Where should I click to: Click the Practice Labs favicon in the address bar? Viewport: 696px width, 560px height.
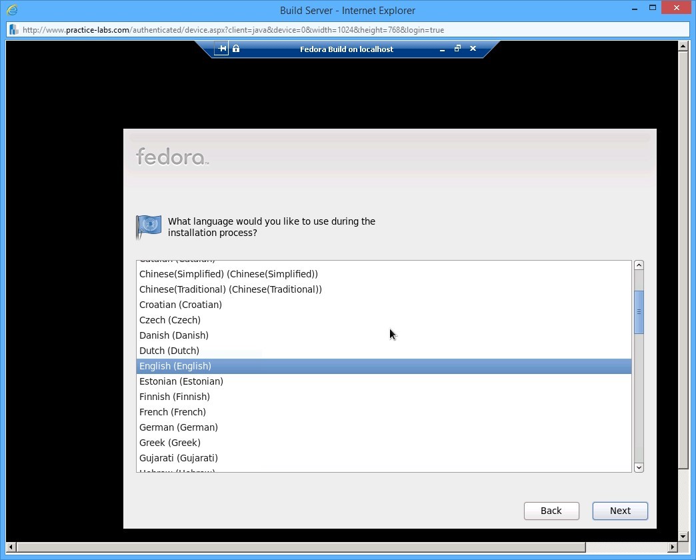12,29
